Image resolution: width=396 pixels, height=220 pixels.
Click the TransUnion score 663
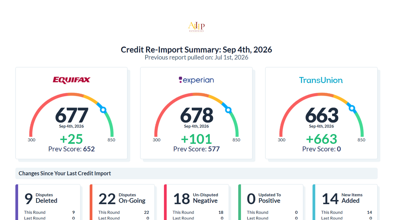point(322,115)
